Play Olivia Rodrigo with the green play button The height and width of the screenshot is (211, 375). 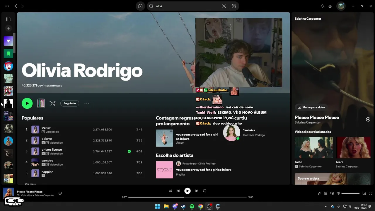27,103
